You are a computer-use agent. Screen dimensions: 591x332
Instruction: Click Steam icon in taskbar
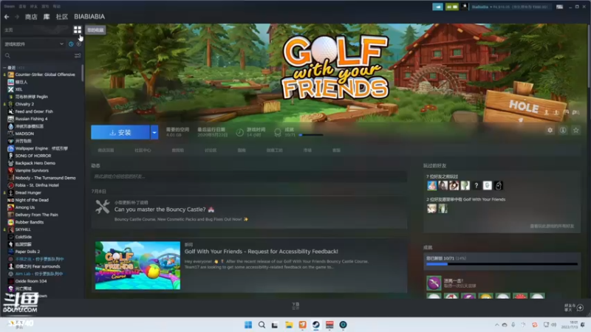316,325
